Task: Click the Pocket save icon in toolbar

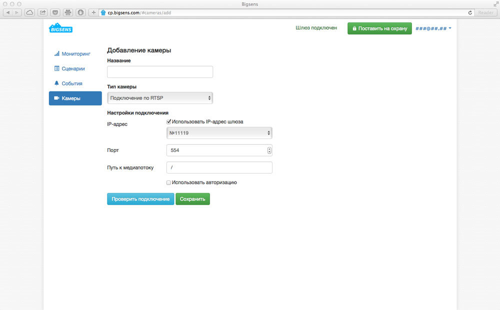Action: [x=55, y=13]
